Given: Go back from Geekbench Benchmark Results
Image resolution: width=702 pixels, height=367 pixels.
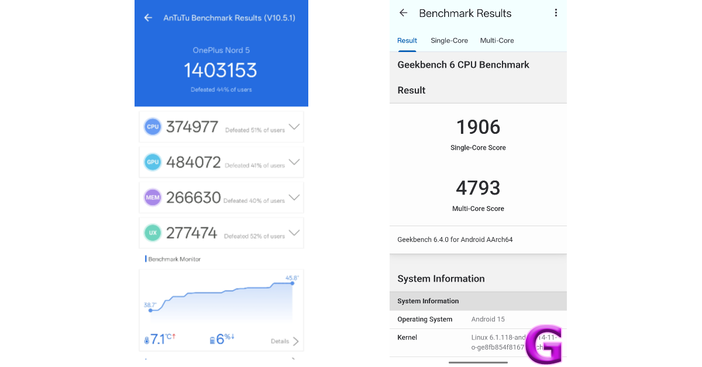Looking at the screenshot, I should tap(403, 13).
